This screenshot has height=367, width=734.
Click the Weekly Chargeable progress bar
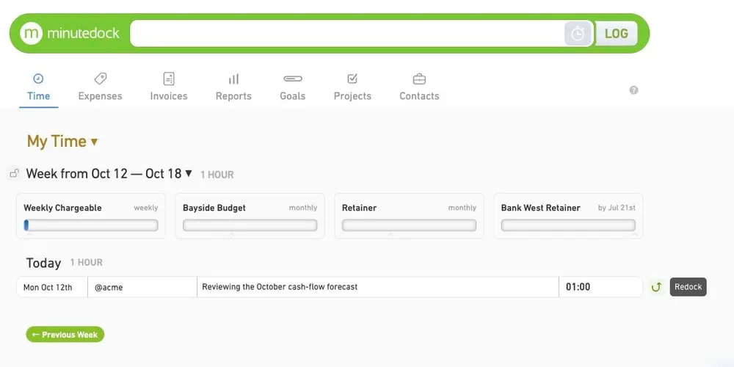(x=91, y=225)
